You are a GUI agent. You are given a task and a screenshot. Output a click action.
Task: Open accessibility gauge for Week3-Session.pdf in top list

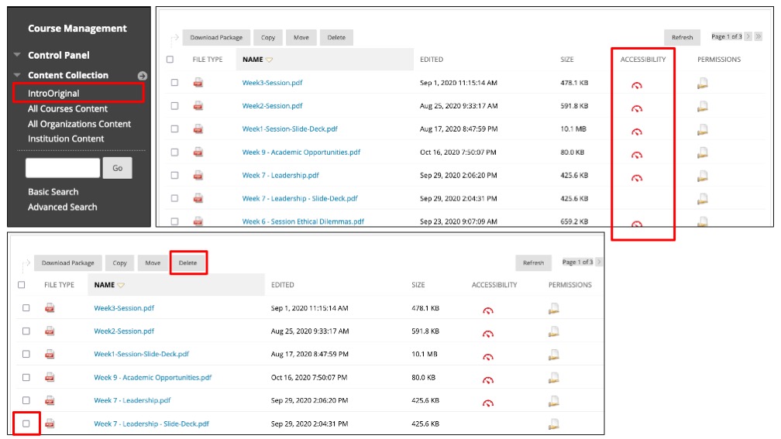click(x=637, y=85)
